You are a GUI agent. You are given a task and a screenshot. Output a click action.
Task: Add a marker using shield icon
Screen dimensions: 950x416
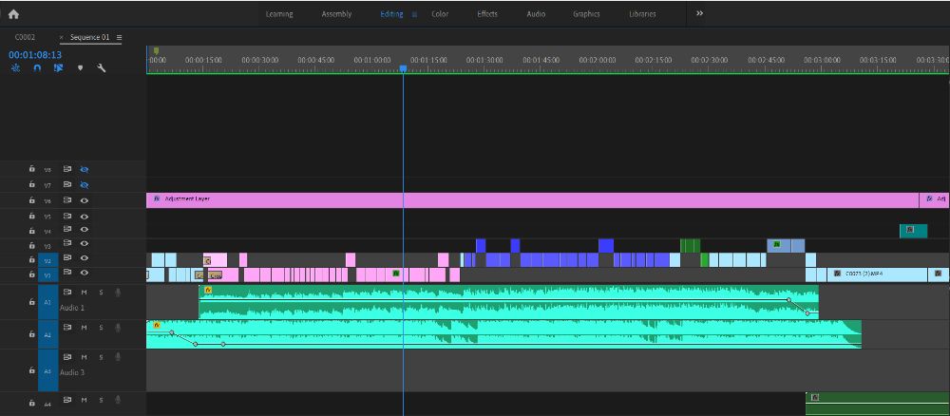(x=80, y=68)
